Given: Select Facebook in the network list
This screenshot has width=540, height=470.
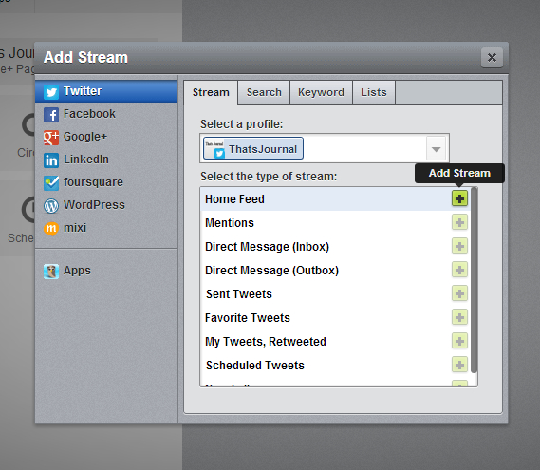Looking at the screenshot, I should [x=106, y=114].
